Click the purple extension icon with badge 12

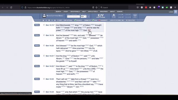click(x=159, y=7)
